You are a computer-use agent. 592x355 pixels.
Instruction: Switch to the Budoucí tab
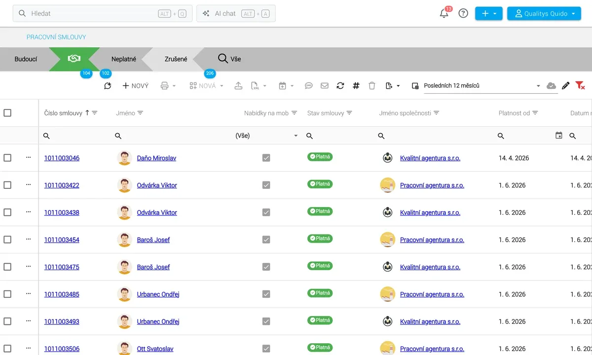click(26, 59)
